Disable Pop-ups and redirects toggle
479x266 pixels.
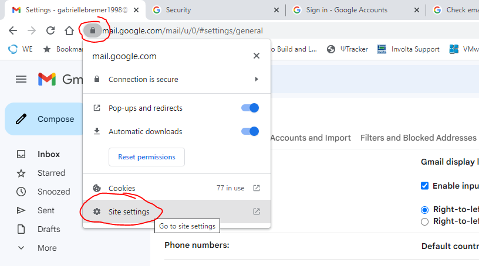click(250, 108)
